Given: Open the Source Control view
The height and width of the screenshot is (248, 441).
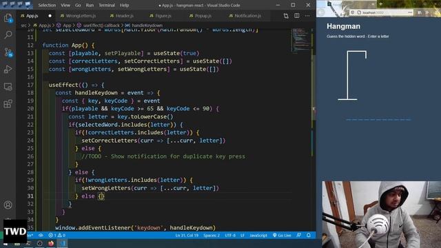Looking at the screenshot, I should click(8, 52).
